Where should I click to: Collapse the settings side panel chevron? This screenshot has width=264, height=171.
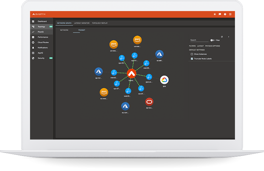click(229, 37)
